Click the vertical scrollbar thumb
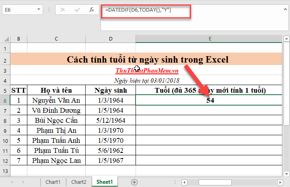 click(286, 83)
